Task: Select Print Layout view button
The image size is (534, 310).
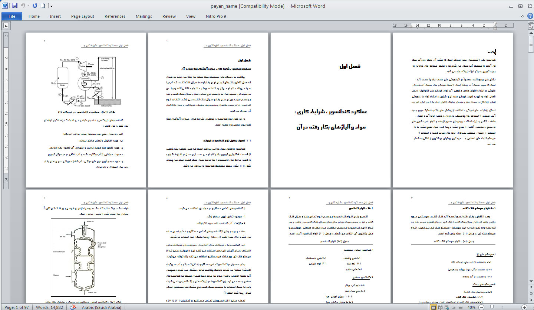Action: click(x=434, y=307)
